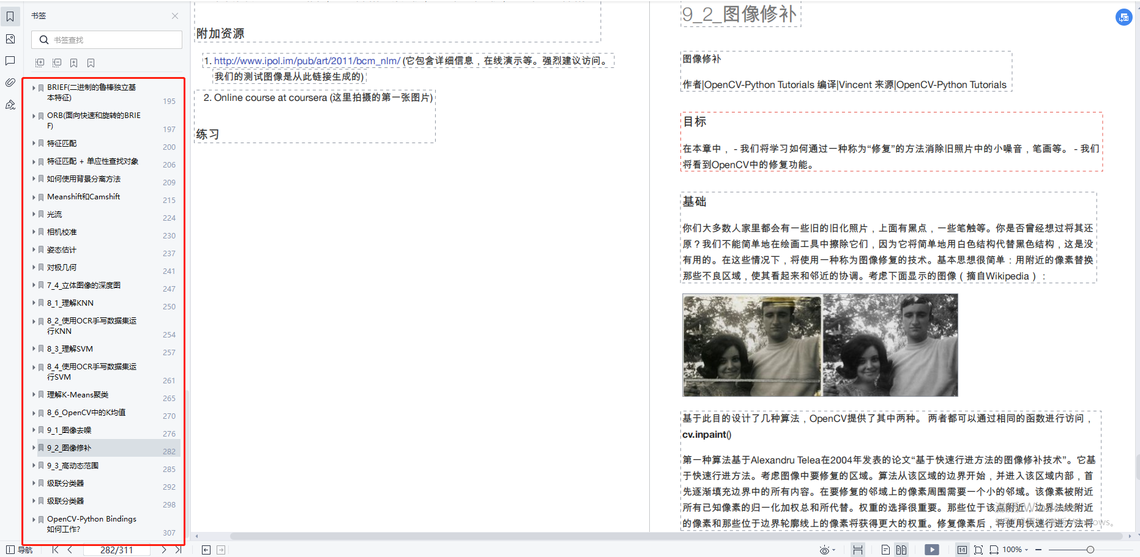Jump to the last page

[x=178, y=550]
